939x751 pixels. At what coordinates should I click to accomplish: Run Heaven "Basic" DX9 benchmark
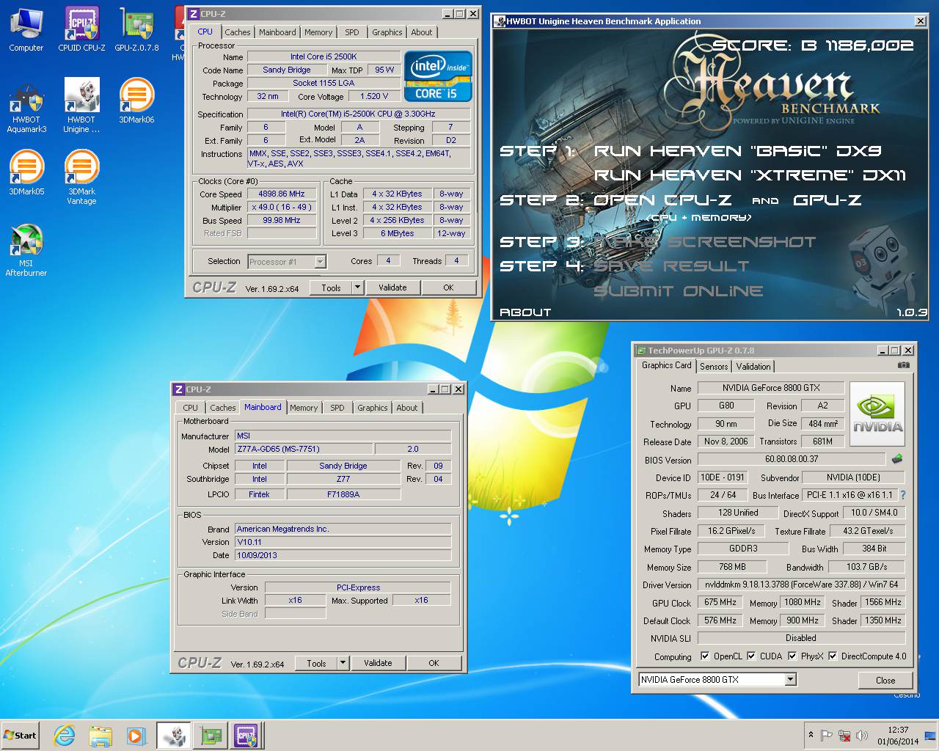coord(737,151)
